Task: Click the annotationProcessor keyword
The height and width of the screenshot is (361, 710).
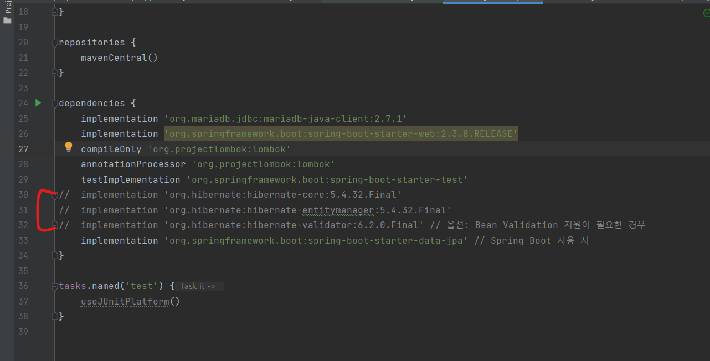Action: pos(133,164)
